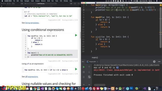
Task: Click the yellow warning marker atop editor stripe
Action: [161, 5]
